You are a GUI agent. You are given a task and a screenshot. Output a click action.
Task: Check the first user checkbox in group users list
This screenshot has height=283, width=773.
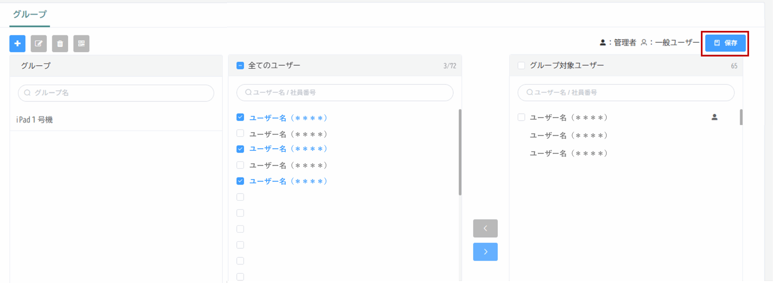(x=521, y=117)
